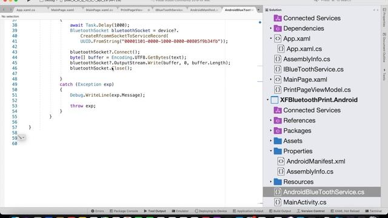Click line number 43 in the gutter

(x=15, y=52)
